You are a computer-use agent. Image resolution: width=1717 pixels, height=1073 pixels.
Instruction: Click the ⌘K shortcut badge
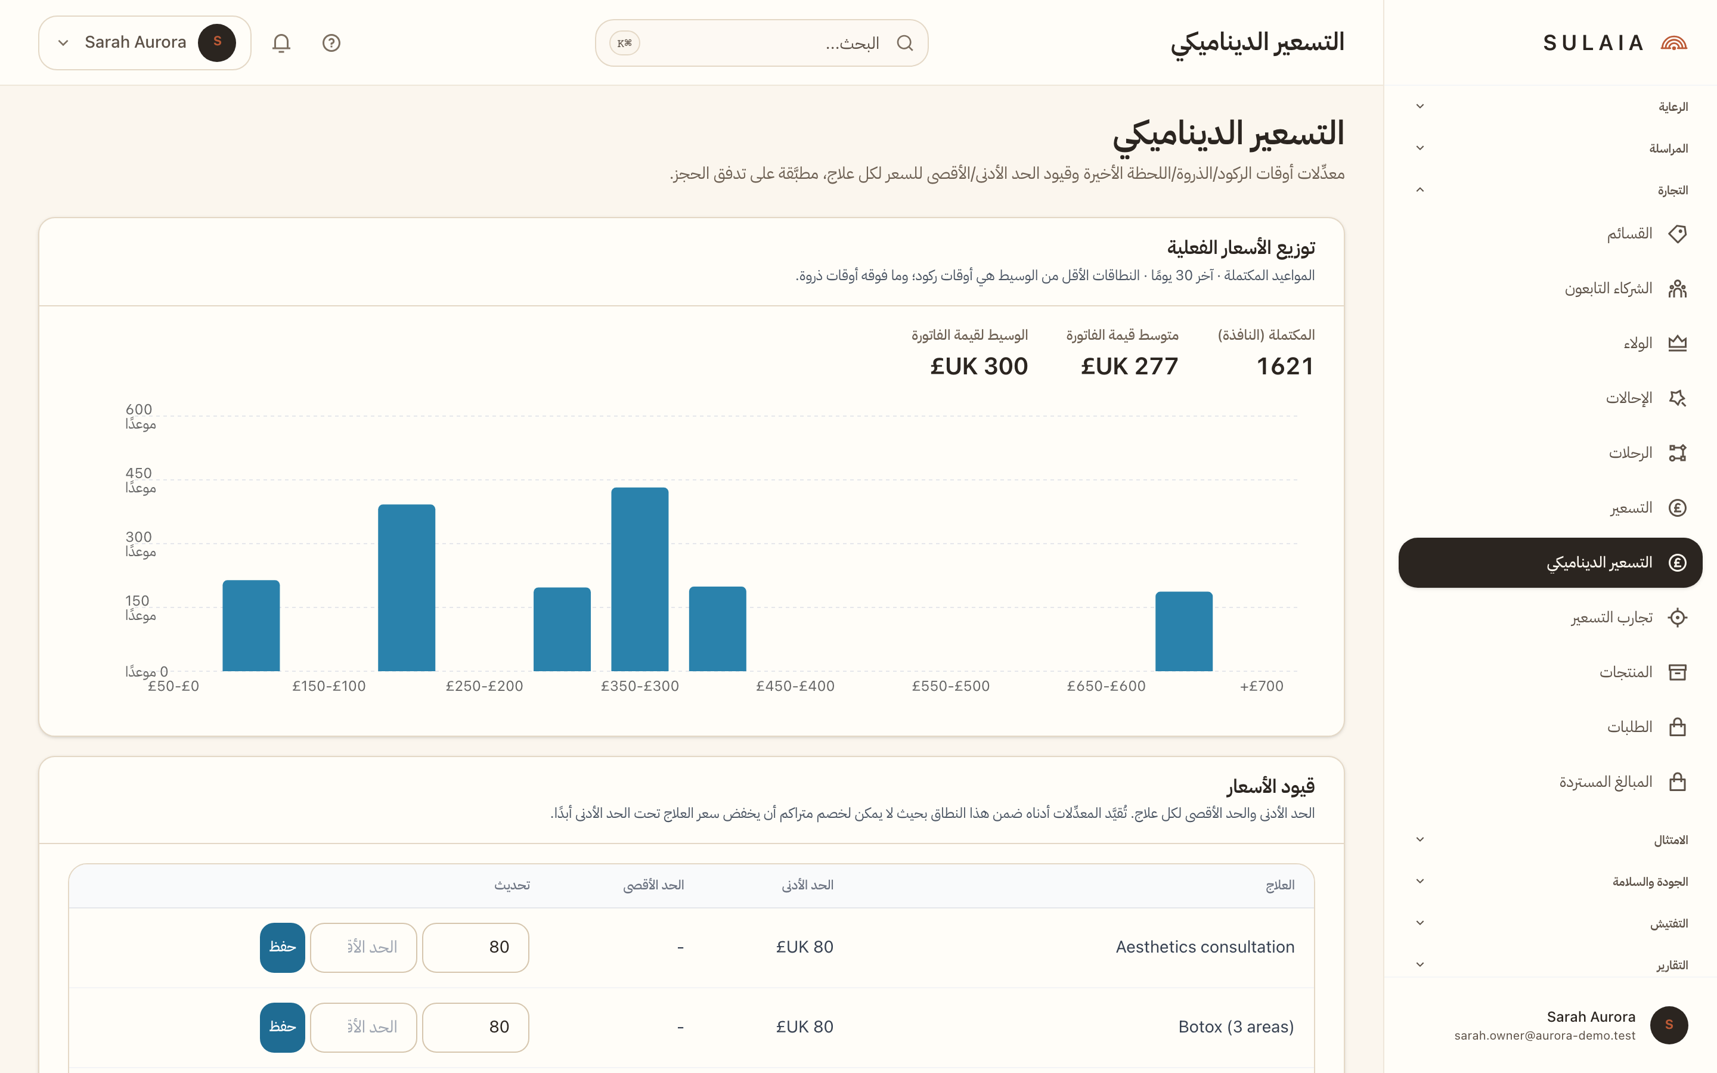click(x=624, y=44)
